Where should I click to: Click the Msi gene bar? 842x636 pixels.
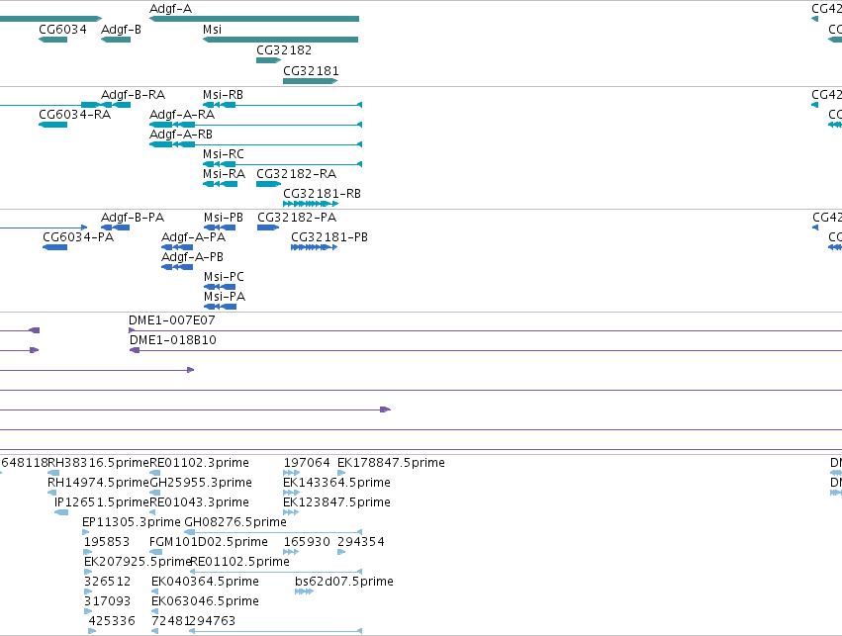280,40
